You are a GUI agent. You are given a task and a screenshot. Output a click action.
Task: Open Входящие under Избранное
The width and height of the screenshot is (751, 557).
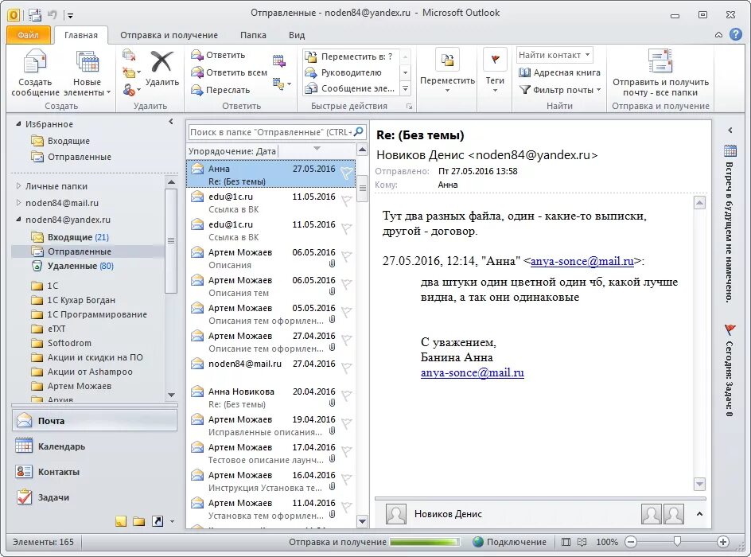click(x=68, y=141)
